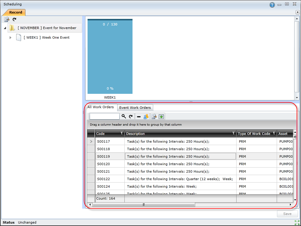Click the work order search input field
The height and width of the screenshot is (226, 301).
(x=104, y=117)
